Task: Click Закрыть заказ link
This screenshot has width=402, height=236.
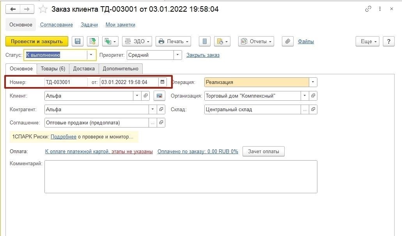Action: [x=203, y=55]
